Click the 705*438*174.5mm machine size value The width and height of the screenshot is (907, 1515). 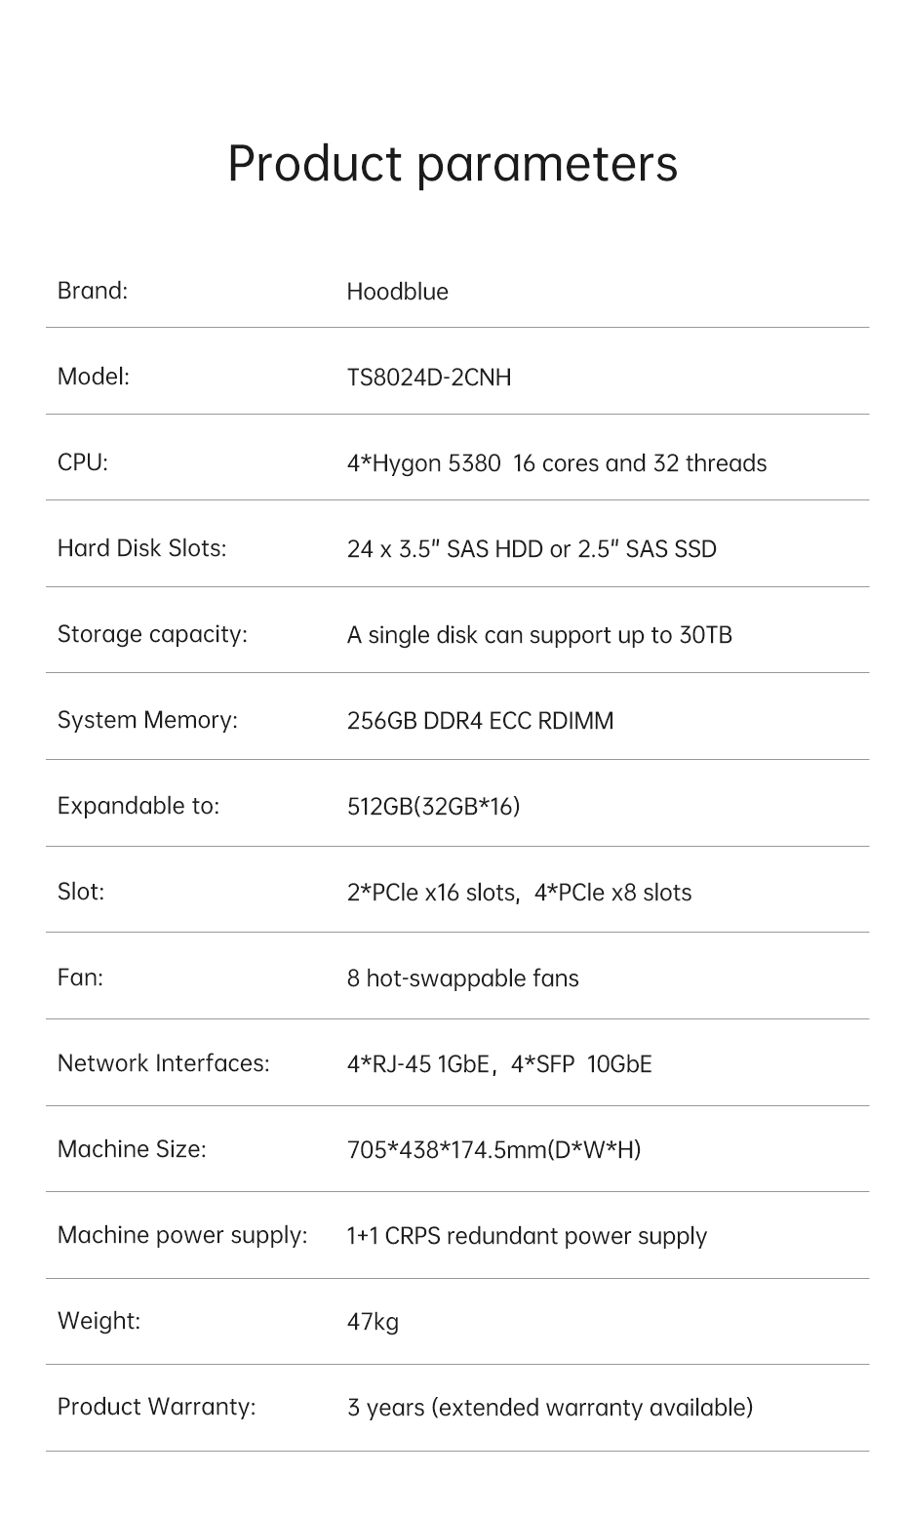click(493, 1150)
